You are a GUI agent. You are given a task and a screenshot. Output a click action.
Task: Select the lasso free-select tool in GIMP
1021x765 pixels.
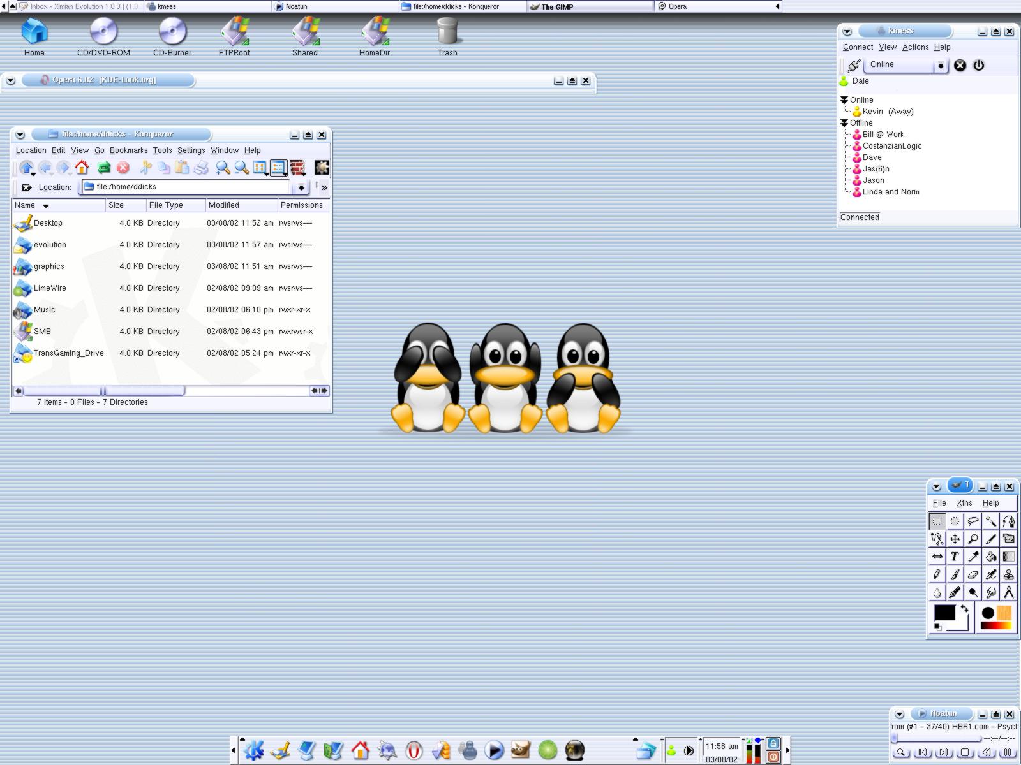973,521
